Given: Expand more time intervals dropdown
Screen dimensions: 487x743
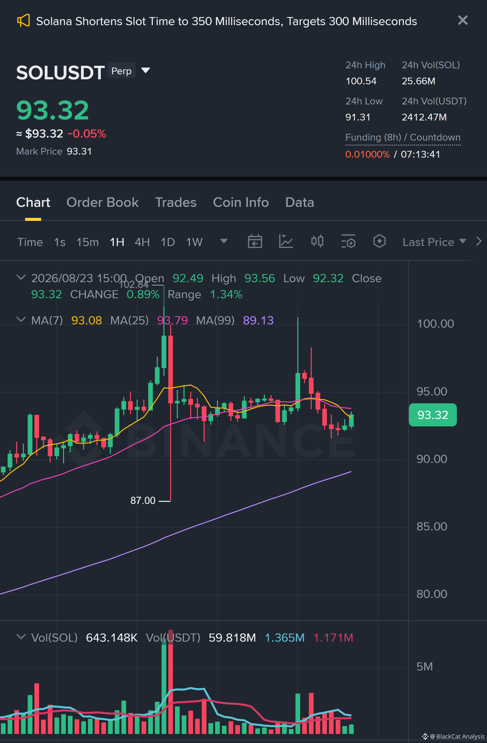Looking at the screenshot, I should tap(223, 241).
